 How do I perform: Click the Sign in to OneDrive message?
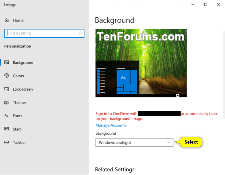[x=156, y=116]
